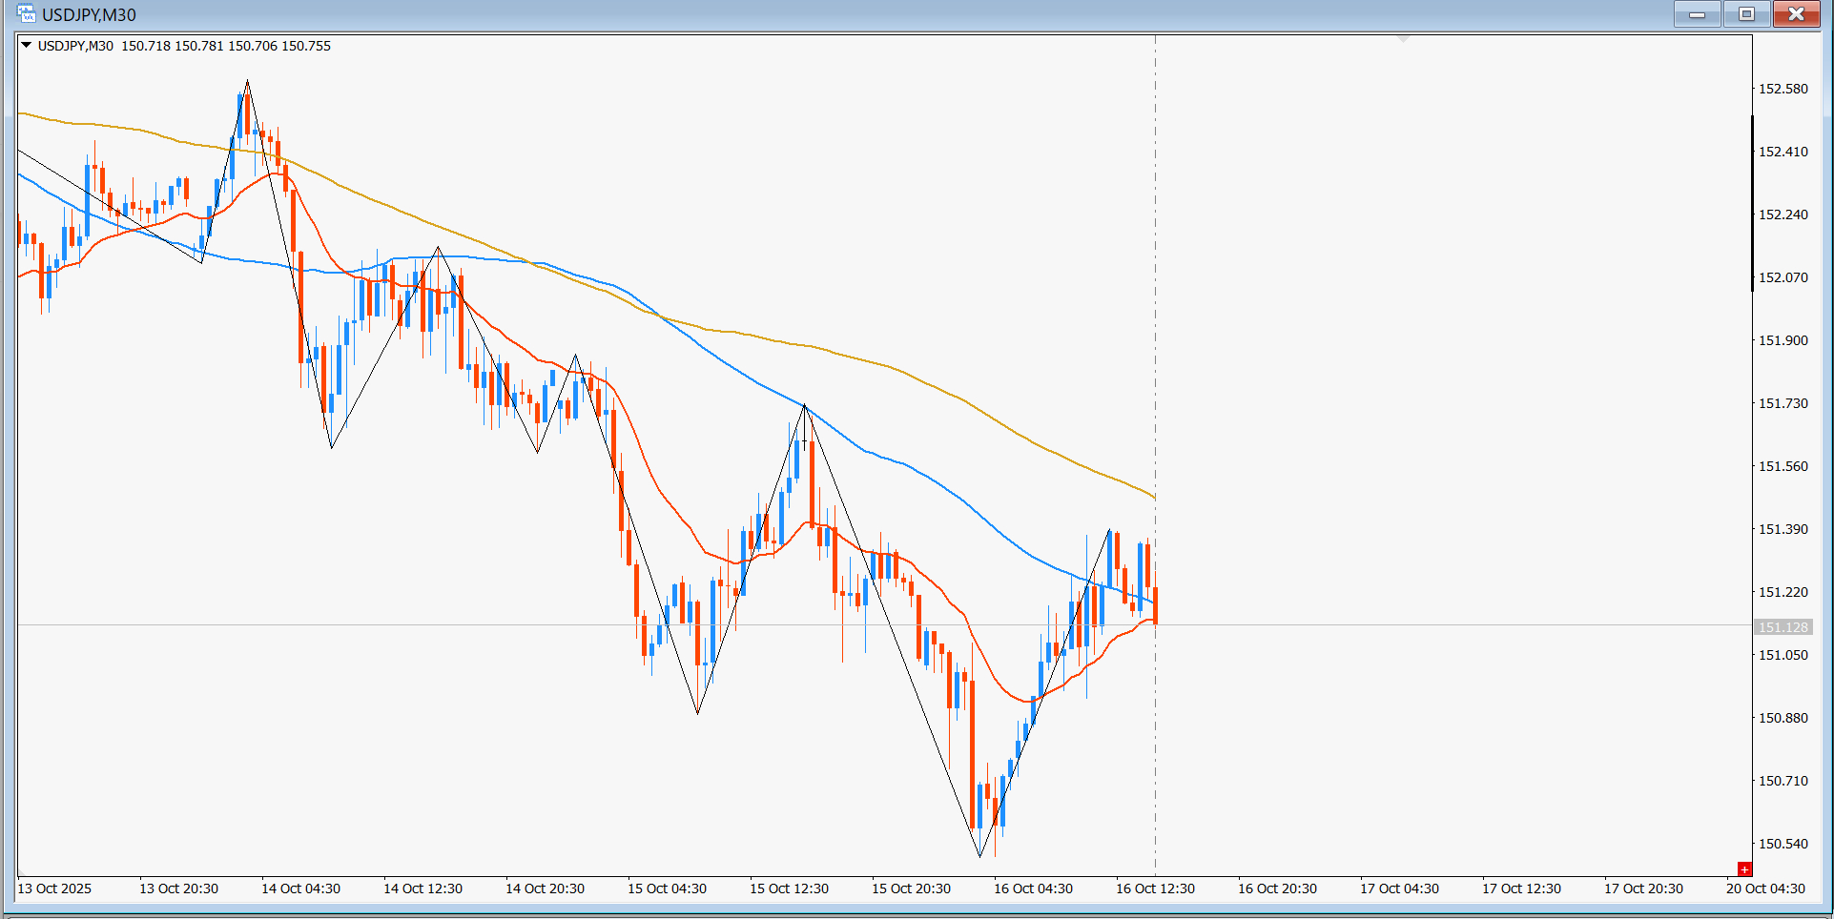Click the 15 Oct 04:30 time label
The height and width of the screenshot is (919, 1834).
pos(667,888)
